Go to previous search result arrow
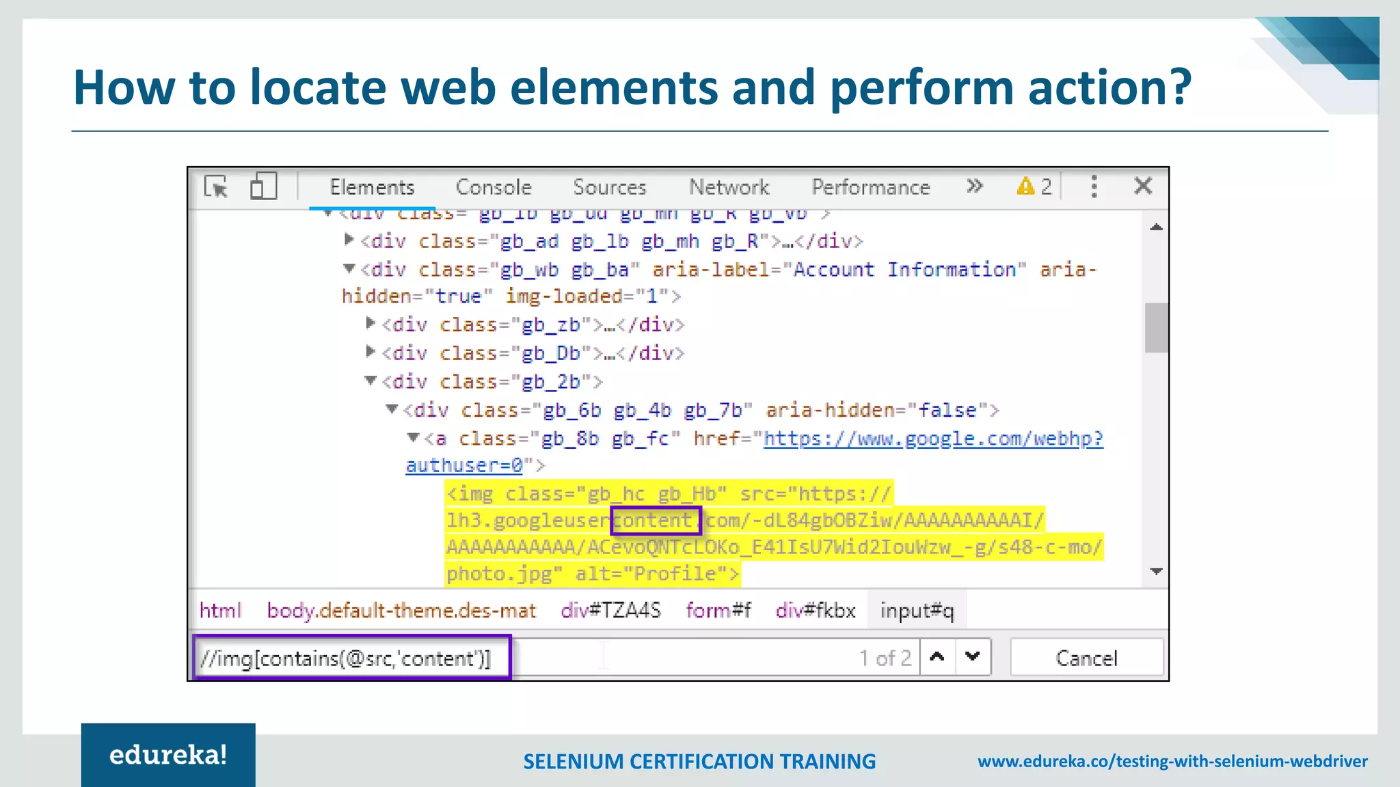1400x787 pixels. (937, 657)
